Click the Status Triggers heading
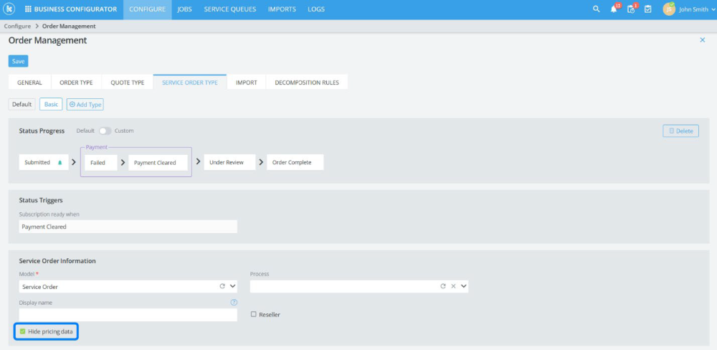The height and width of the screenshot is (350, 717). (41, 200)
